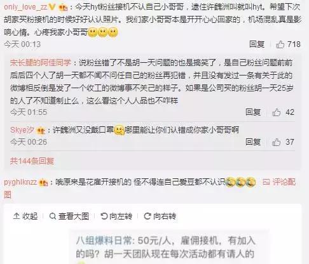
Task: Open 宋长腿的阿佳同学 user profile
Action: tap(41, 63)
